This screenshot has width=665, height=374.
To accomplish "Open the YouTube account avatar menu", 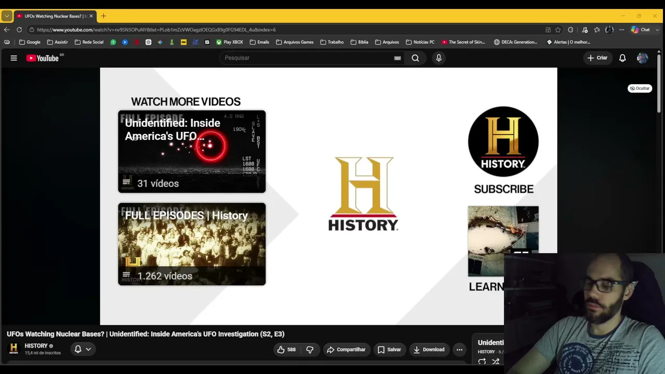I will click(x=643, y=58).
